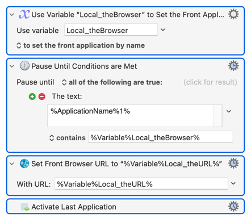Open gear menu for Use Variable action
Viewport: 251px width, 222px height.
click(233, 14)
